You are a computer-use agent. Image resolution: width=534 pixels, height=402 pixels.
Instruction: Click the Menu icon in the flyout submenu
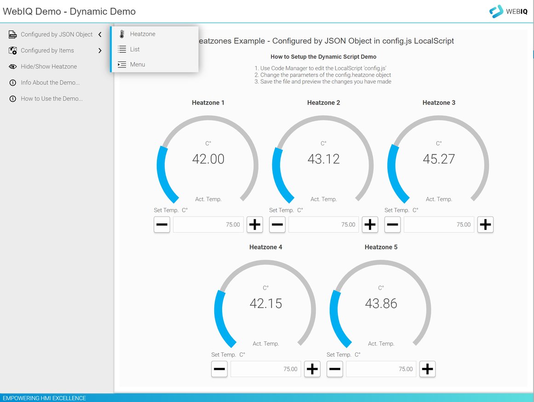[121, 64]
